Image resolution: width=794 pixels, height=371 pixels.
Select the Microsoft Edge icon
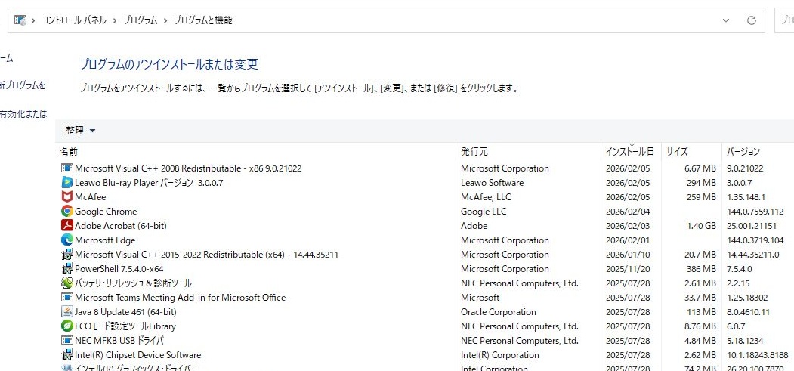66,240
